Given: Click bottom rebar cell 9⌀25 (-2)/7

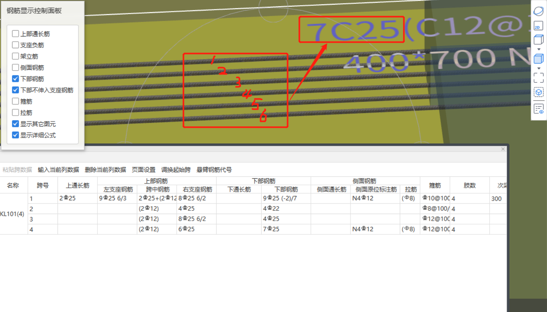Looking at the screenshot, I should point(286,199).
